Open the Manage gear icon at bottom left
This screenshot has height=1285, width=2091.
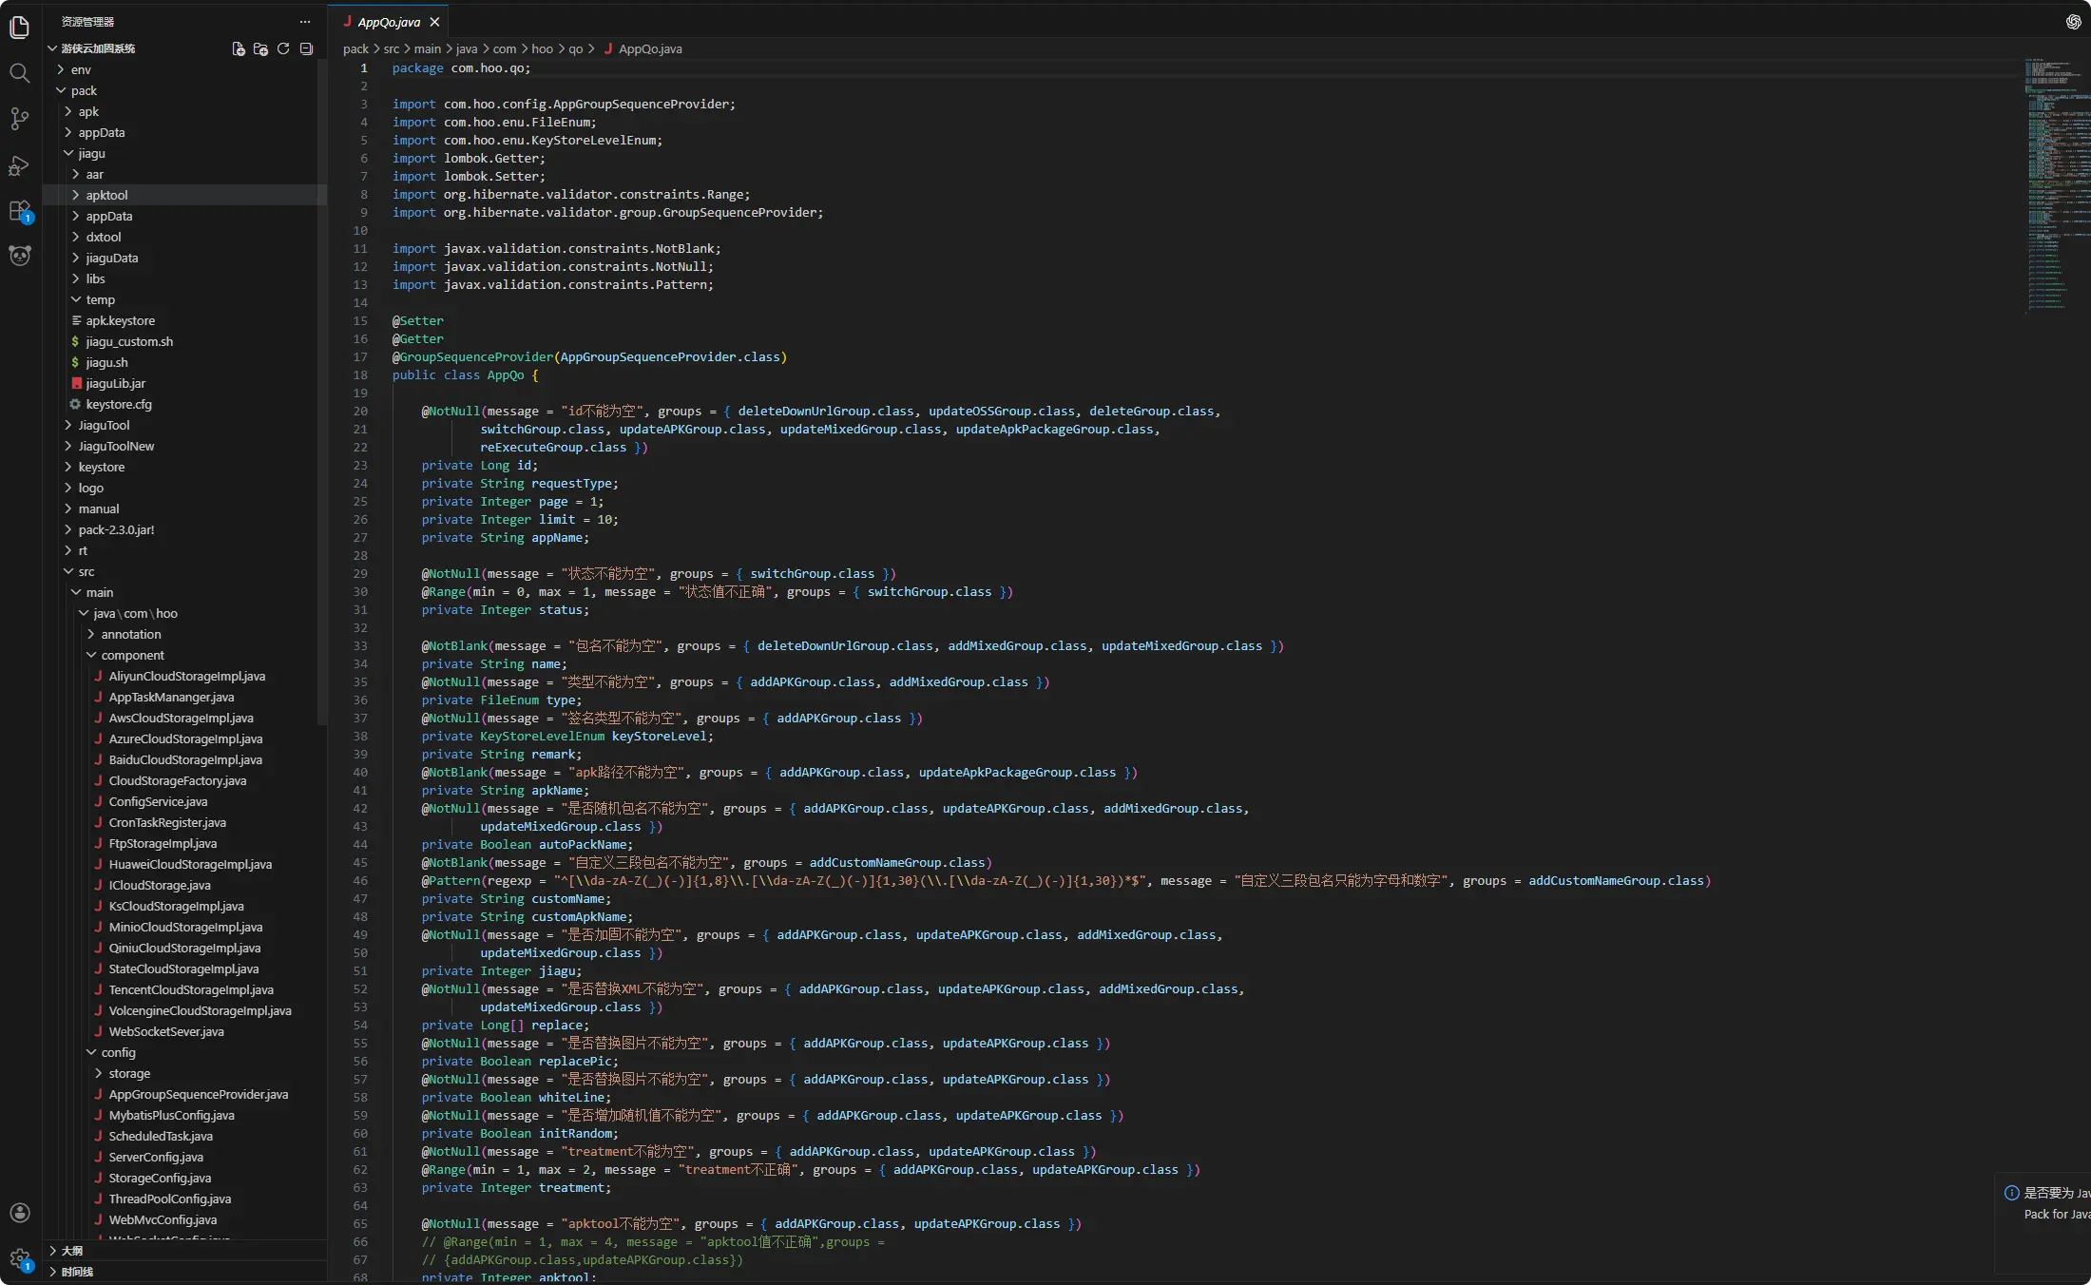19,1259
